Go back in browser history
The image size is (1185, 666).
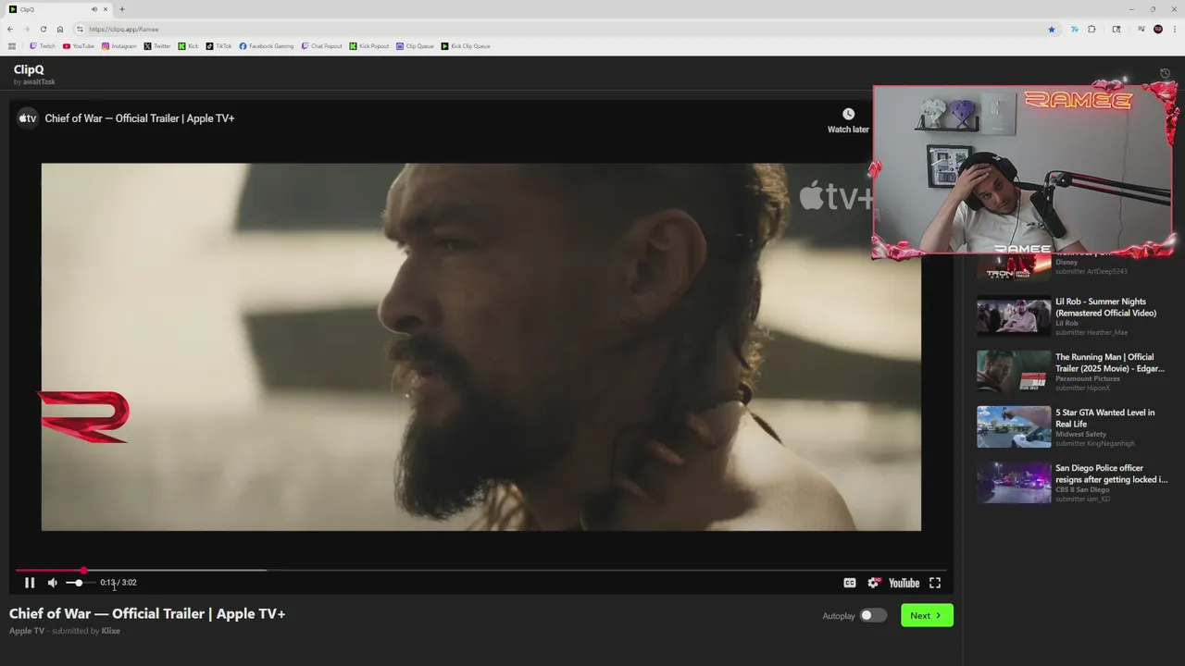click(x=10, y=29)
